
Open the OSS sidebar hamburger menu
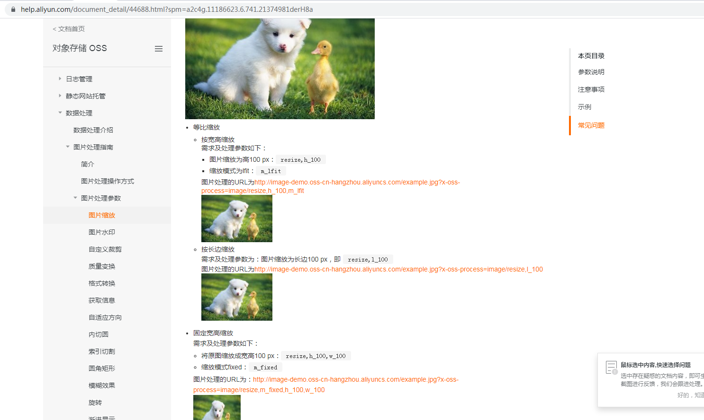coord(159,49)
